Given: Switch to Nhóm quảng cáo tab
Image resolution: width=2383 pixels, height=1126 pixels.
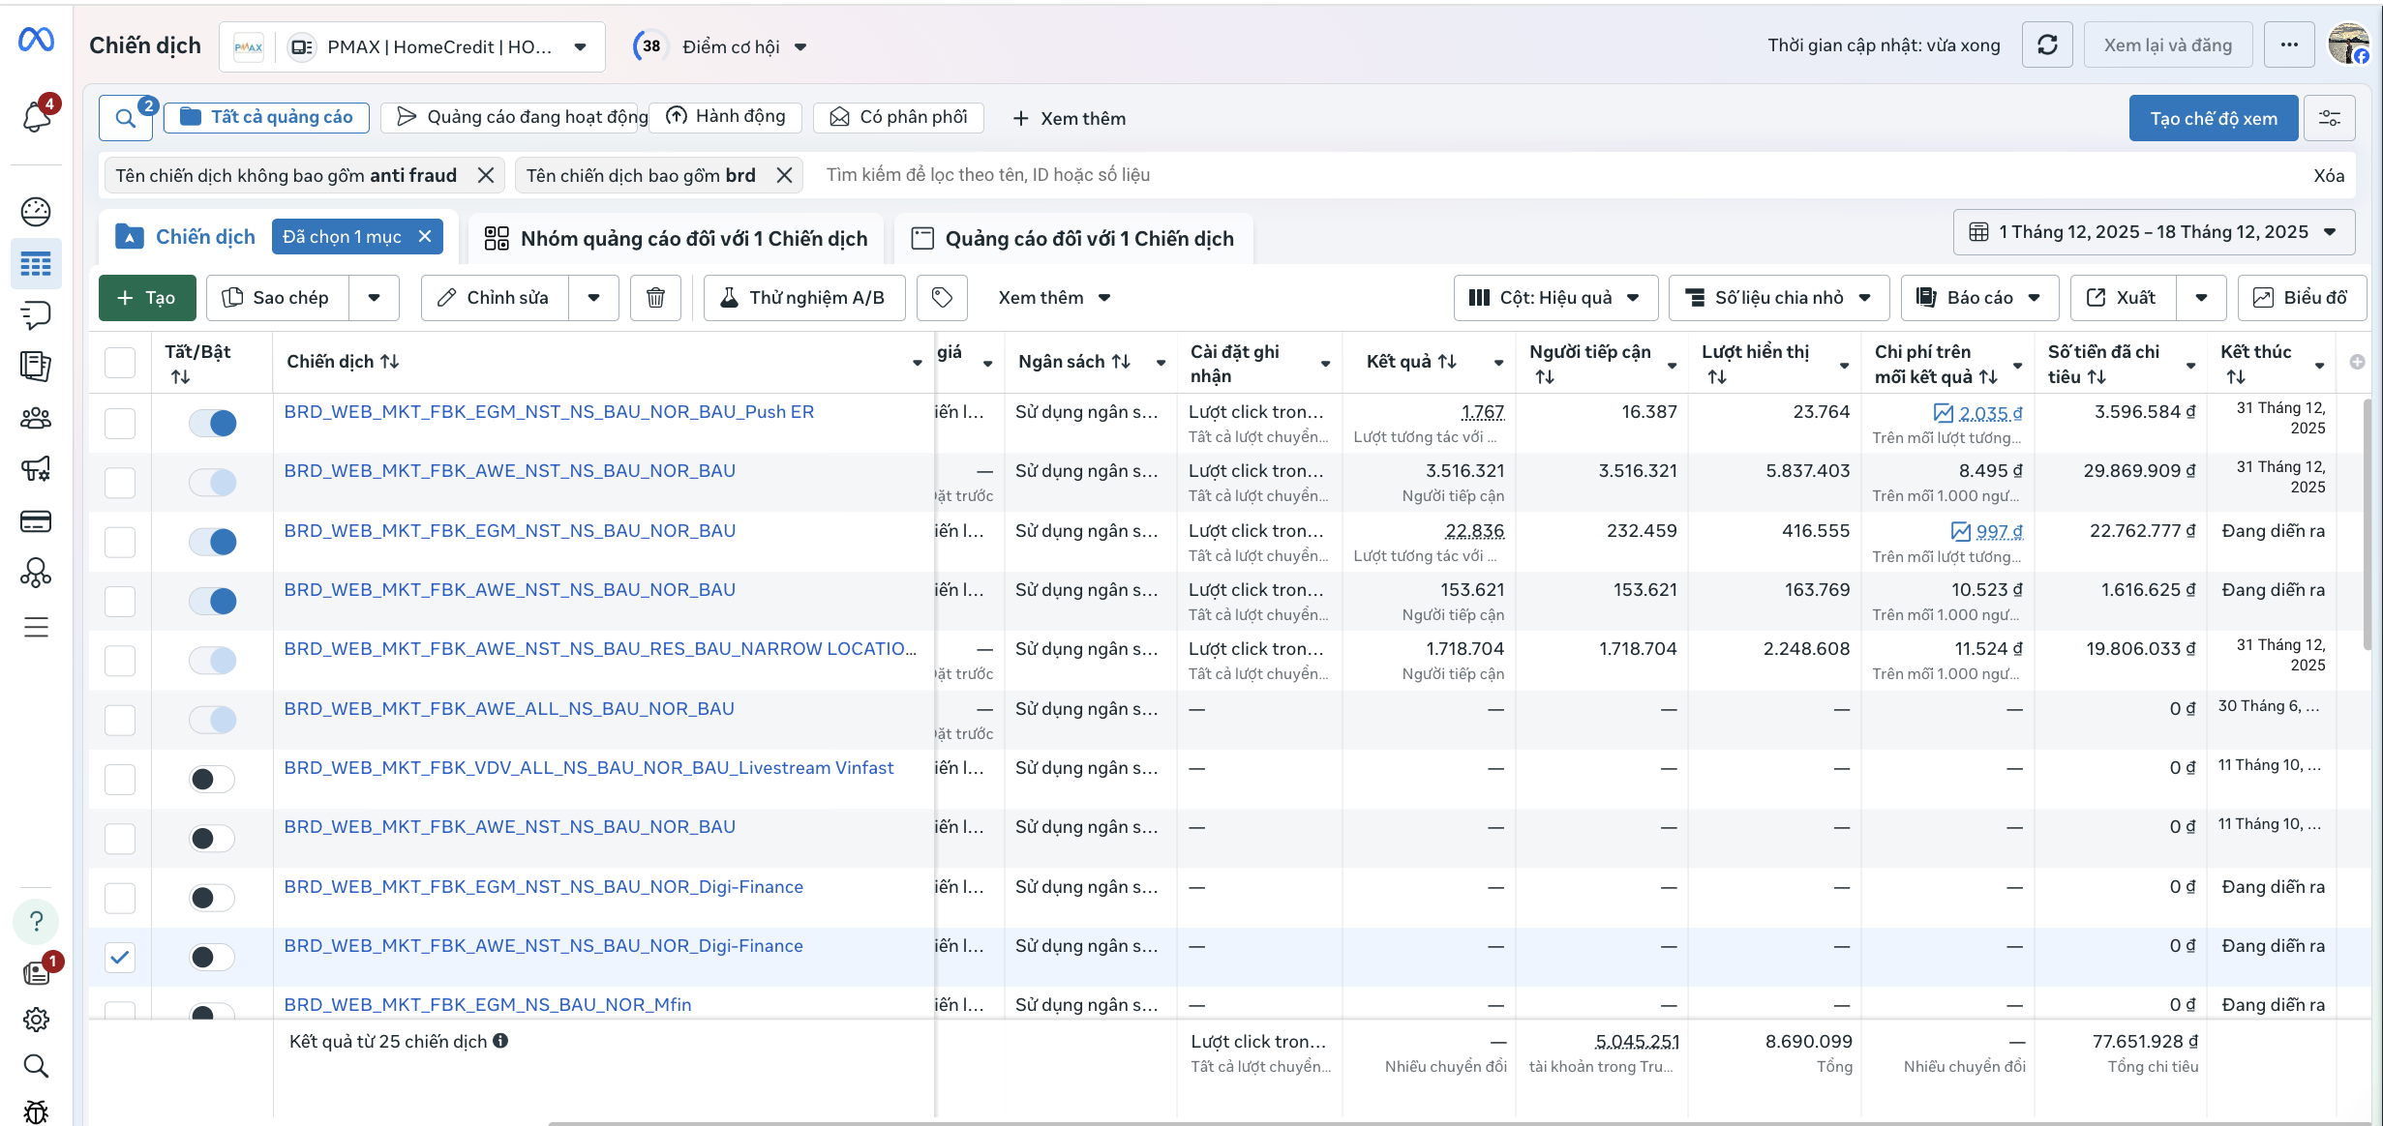Looking at the screenshot, I should pos(677,238).
